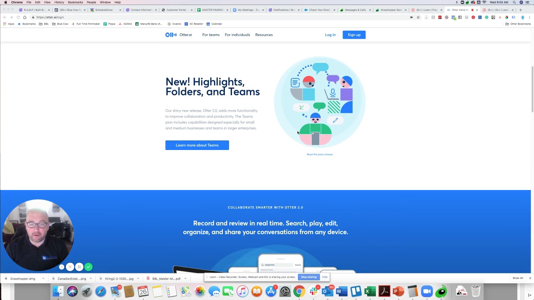Open the App Store dock icon
This screenshot has width=534, height=300.
point(271,291)
